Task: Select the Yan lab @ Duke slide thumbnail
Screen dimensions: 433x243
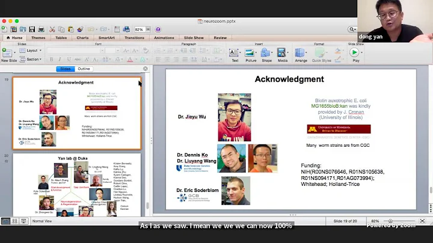Action: click(77, 185)
